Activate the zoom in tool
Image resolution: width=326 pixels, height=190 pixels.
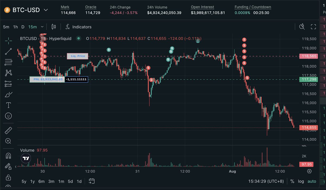coord(8,141)
